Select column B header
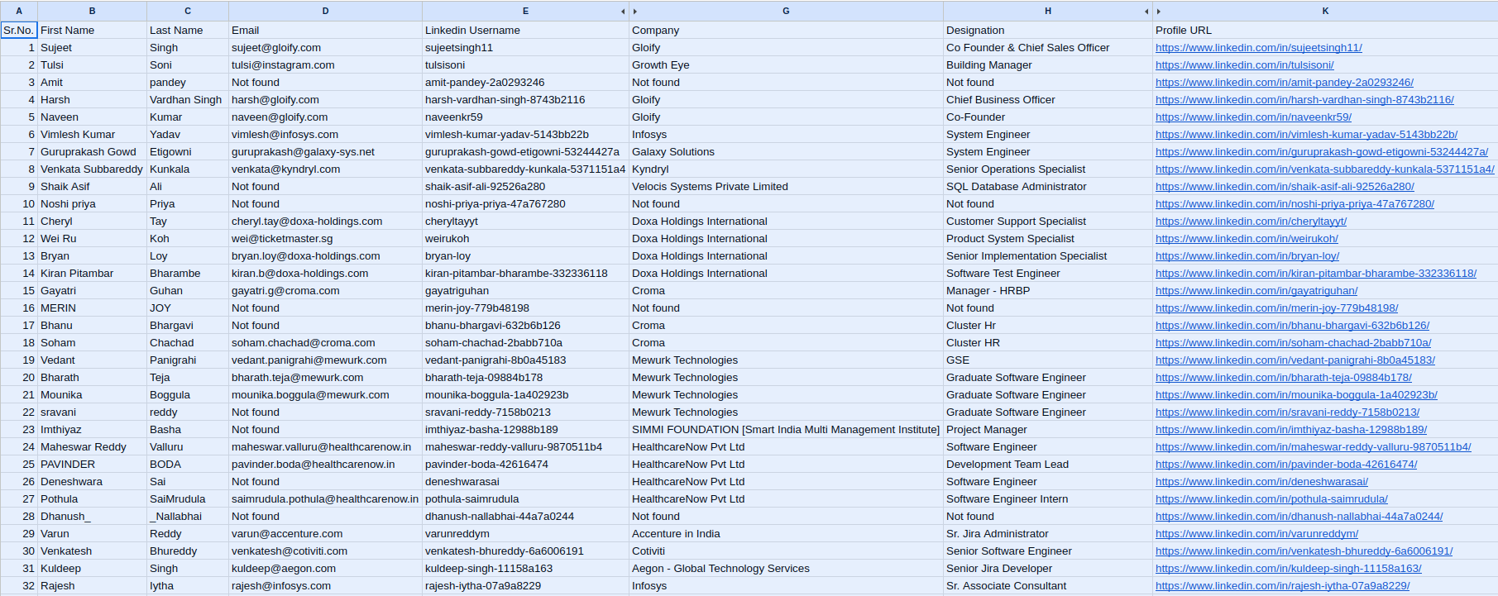 [x=92, y=11]
